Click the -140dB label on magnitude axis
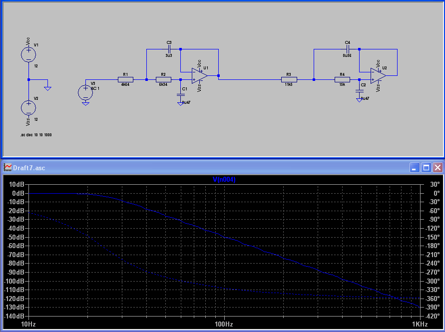 pos(14,316)
